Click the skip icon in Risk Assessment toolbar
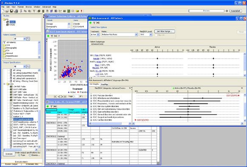 click(98, 23)
